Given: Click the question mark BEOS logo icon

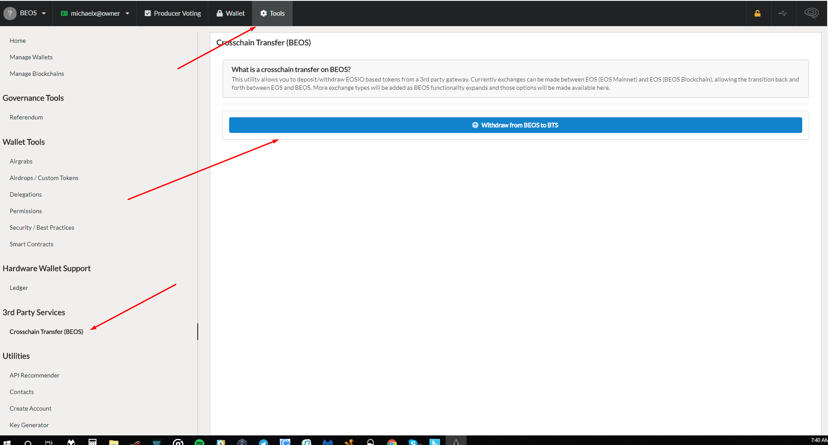Looking at the screenshot, I should 10,14.
